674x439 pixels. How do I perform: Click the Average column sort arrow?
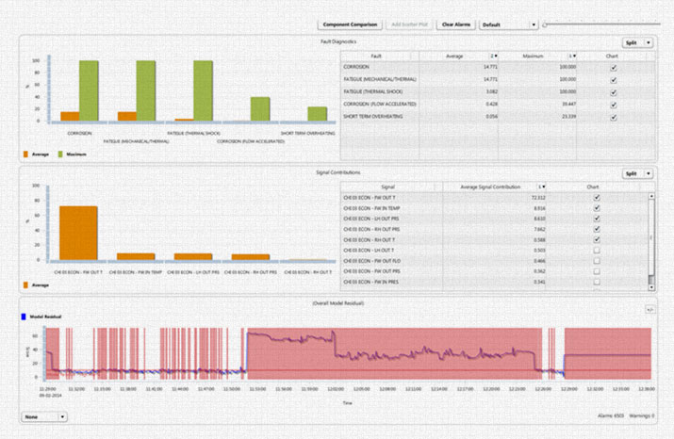(494, 56)
